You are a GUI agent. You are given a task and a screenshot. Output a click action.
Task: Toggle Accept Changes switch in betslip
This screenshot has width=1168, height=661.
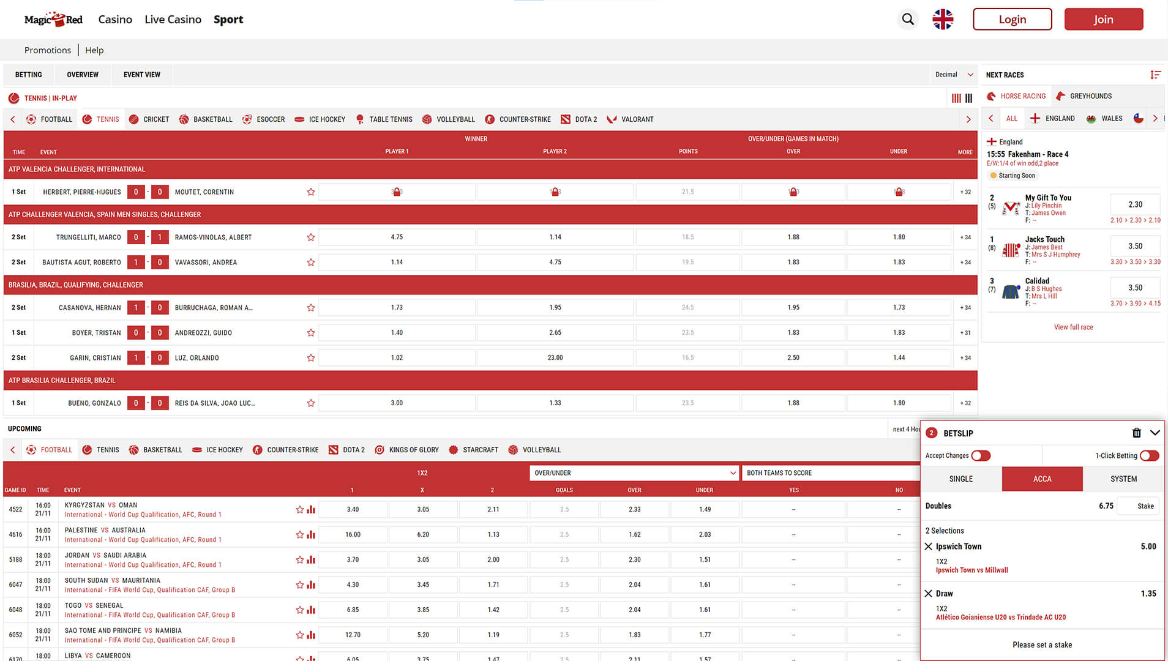pyautogui.click(x=981, y=455)
